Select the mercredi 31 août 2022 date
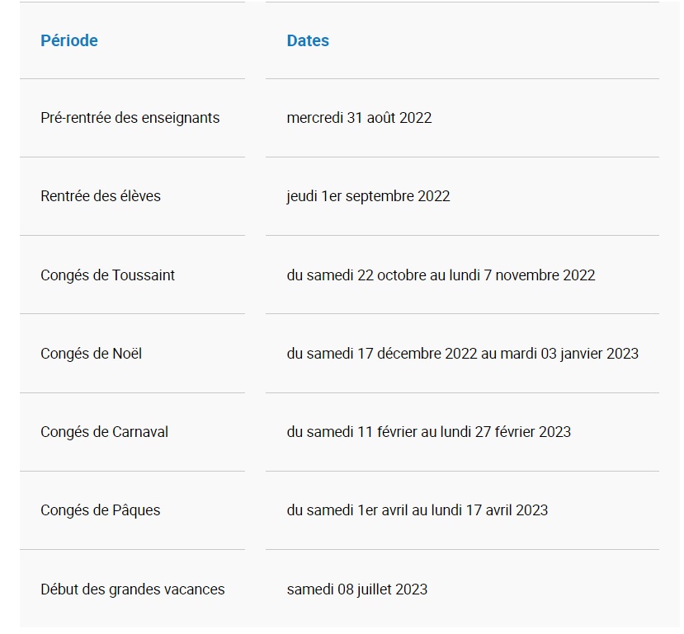Viewport: 684px width, 634px height. (359, 118)
